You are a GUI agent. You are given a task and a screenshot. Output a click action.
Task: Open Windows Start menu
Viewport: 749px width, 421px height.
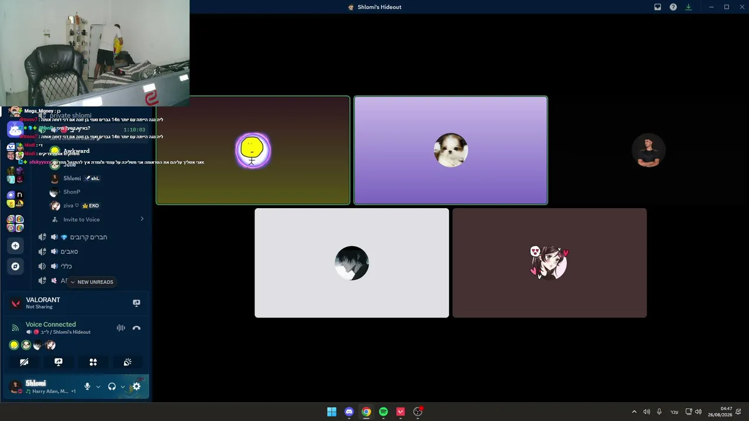click(x=332, y=412)
